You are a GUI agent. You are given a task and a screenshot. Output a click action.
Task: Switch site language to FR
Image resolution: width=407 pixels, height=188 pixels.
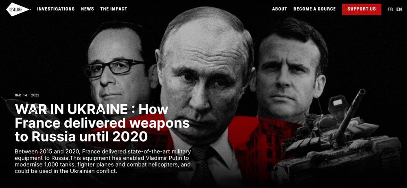point(390,9)
